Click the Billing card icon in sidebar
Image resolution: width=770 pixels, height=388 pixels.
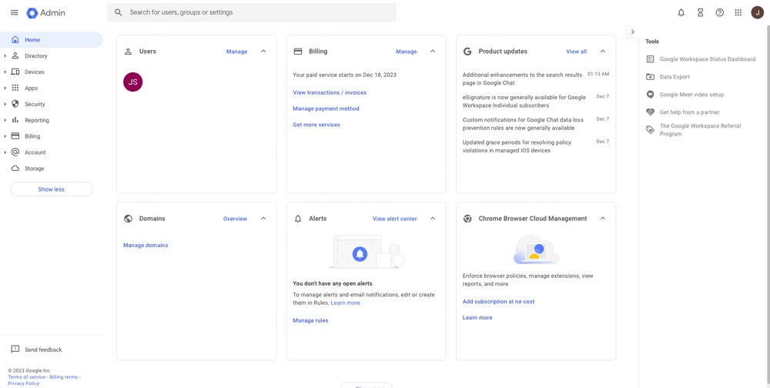point(15,136)
